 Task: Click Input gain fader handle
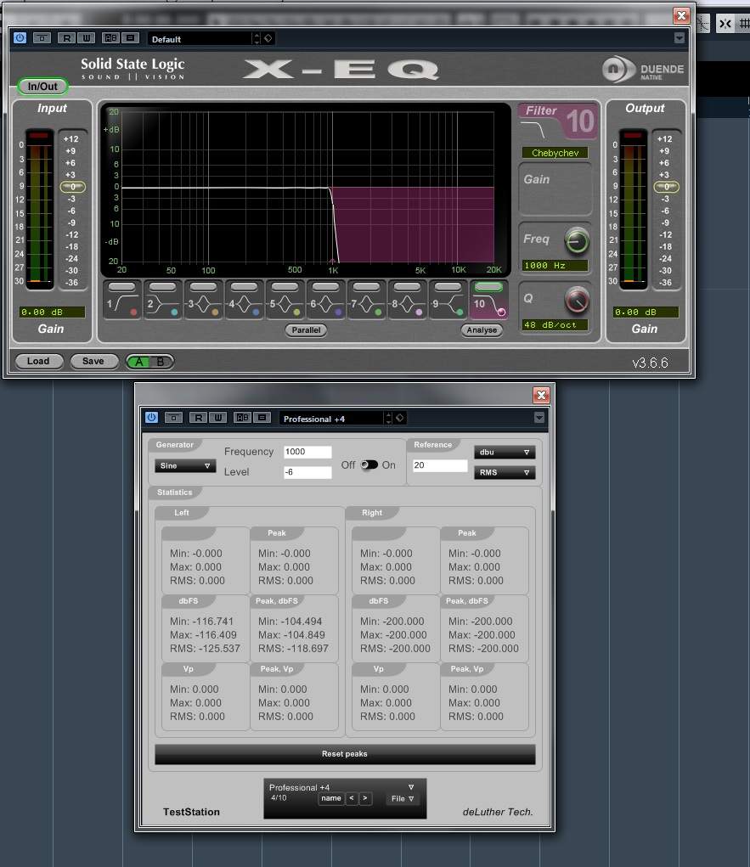tap(72, 187)
